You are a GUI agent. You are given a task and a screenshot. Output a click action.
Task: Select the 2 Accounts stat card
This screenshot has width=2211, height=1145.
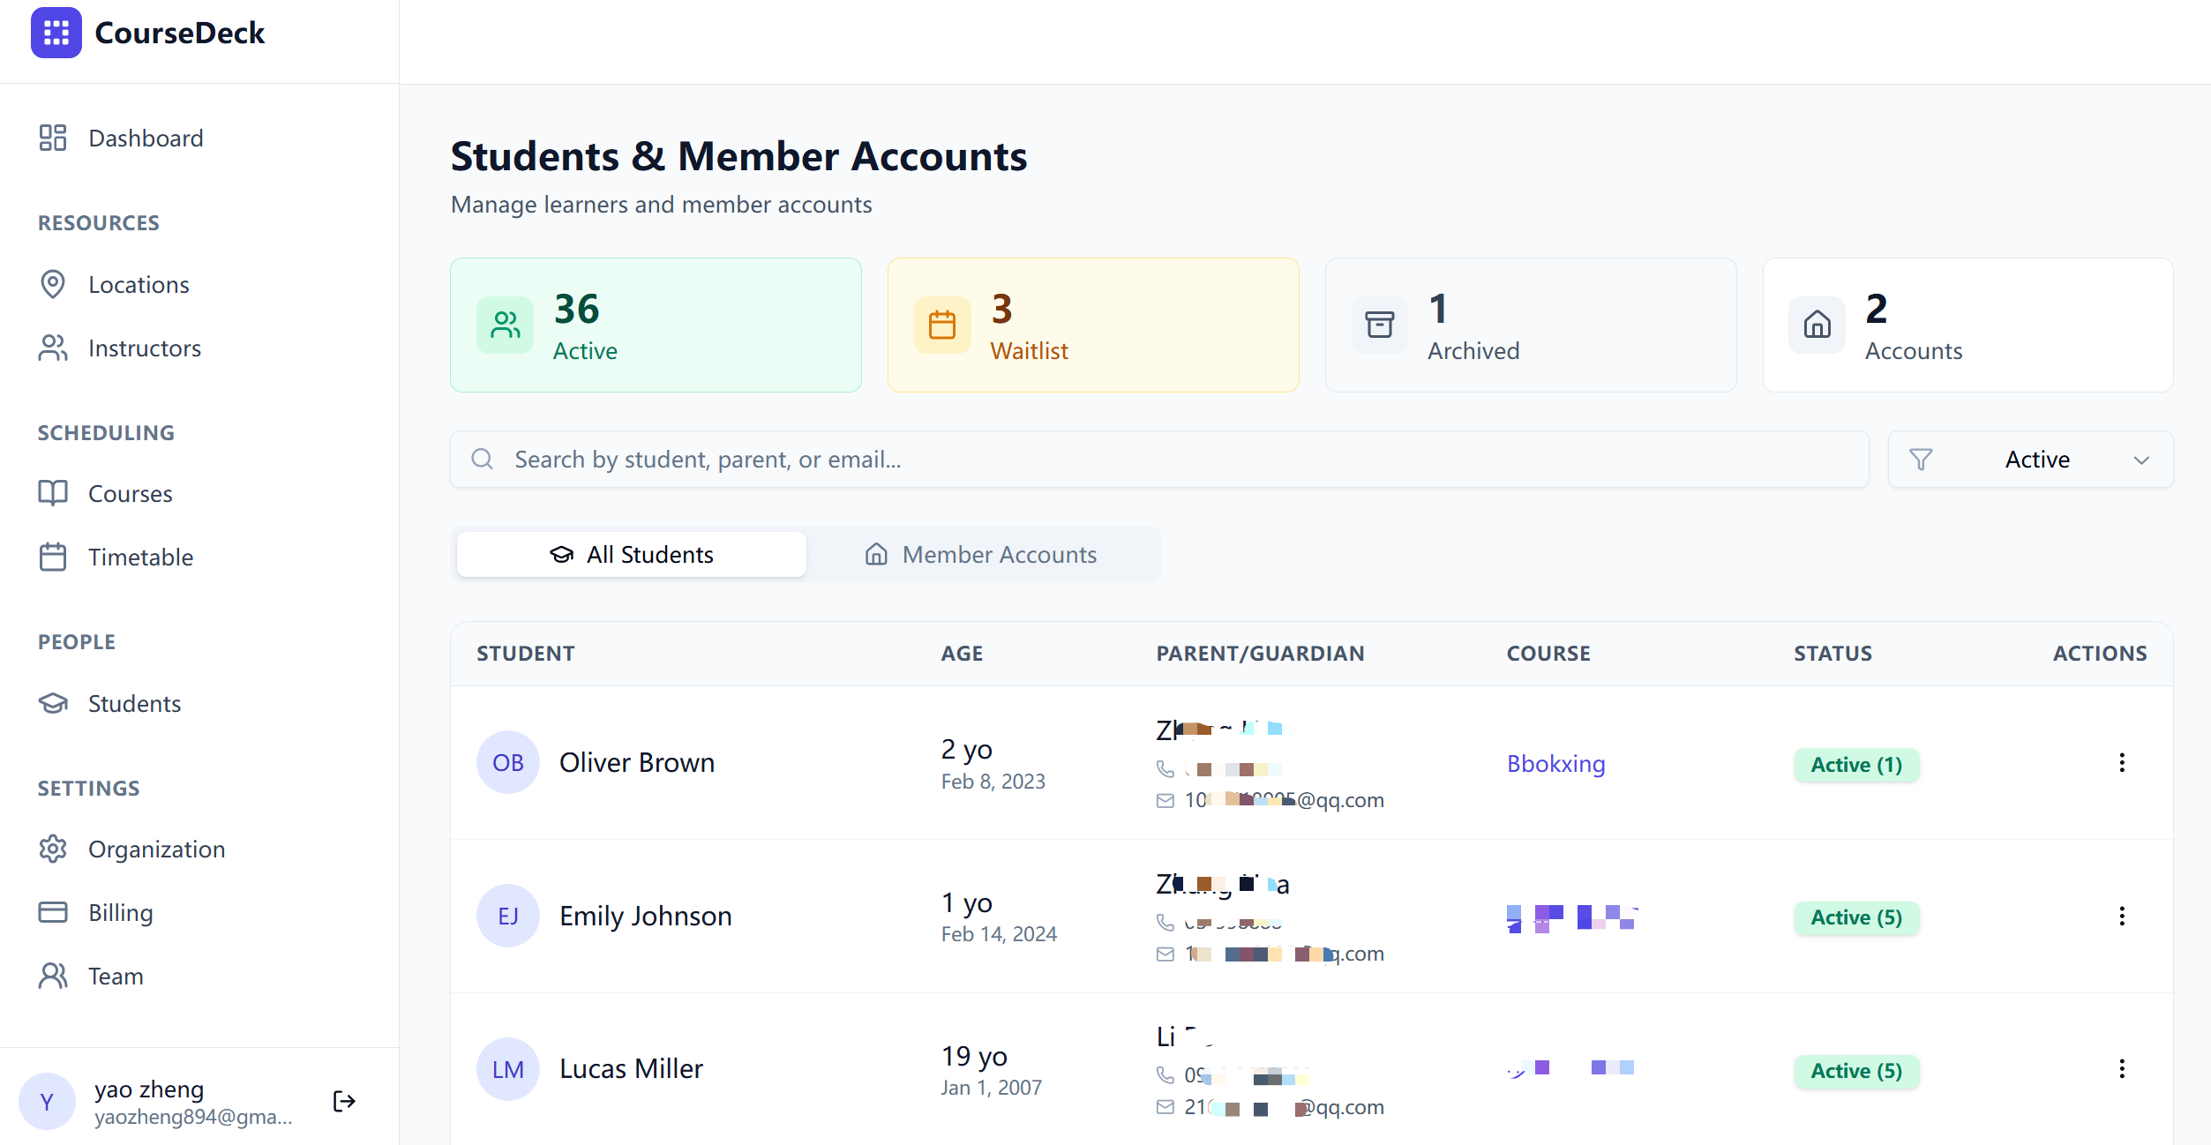point(1967,326)
